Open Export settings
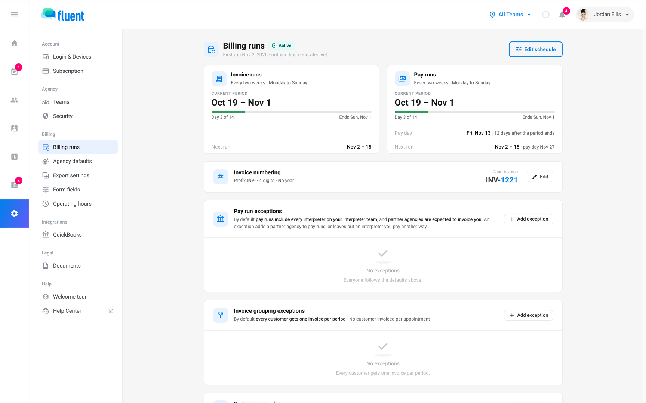This screenshot has width=646, height=403. 78,175
